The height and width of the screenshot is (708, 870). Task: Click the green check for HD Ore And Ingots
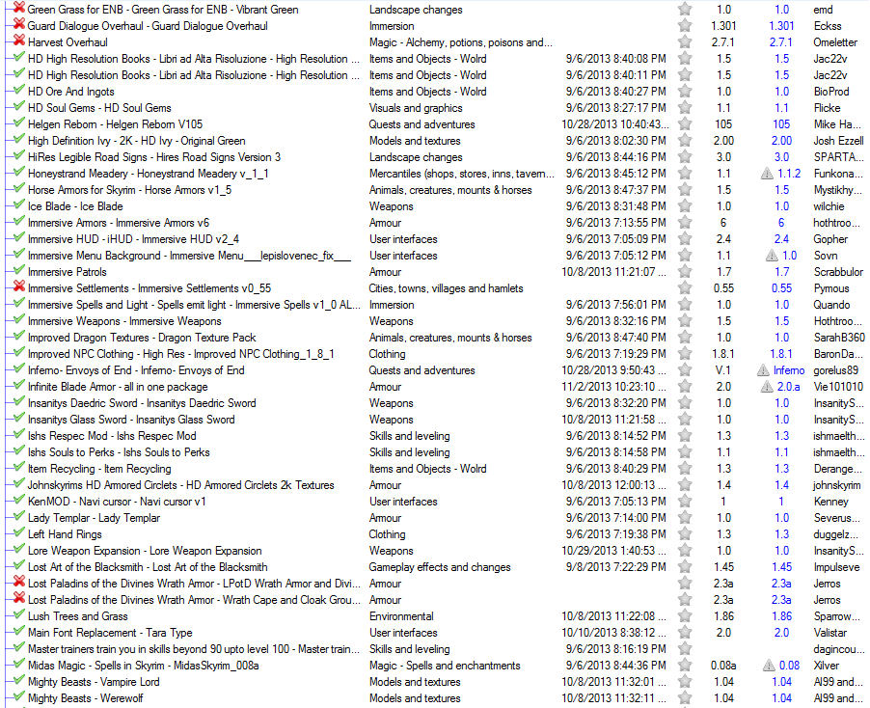[19, 90]
